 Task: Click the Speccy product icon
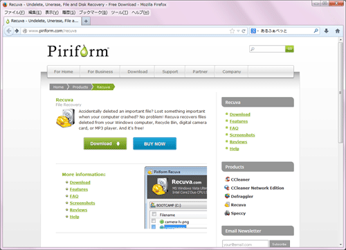[x=227, y=213]
